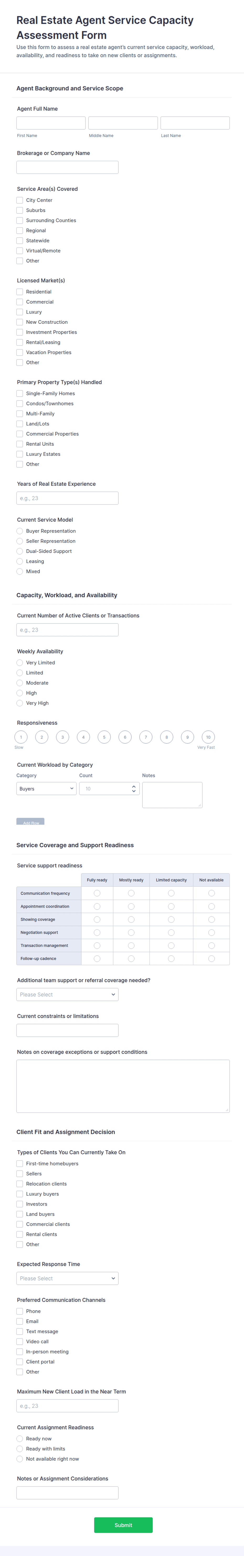Expand the additional team support dropdown
The width and height of the screenshot is (244, 1556).
point(67,994)
